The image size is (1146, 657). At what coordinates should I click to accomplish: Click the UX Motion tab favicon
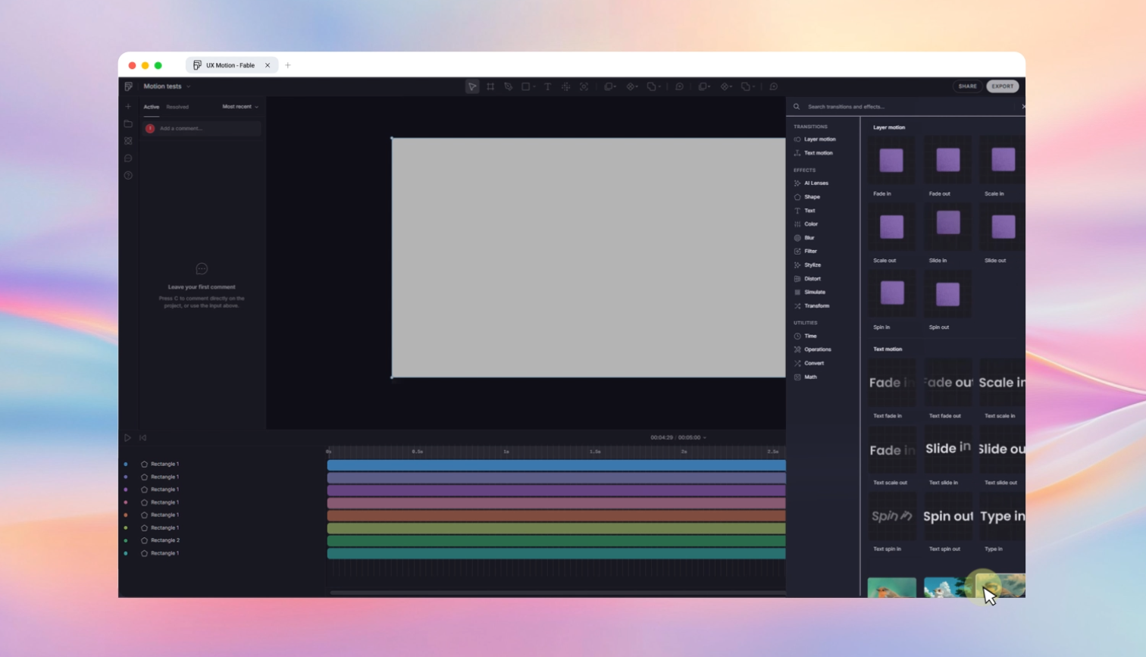(197, 65)
